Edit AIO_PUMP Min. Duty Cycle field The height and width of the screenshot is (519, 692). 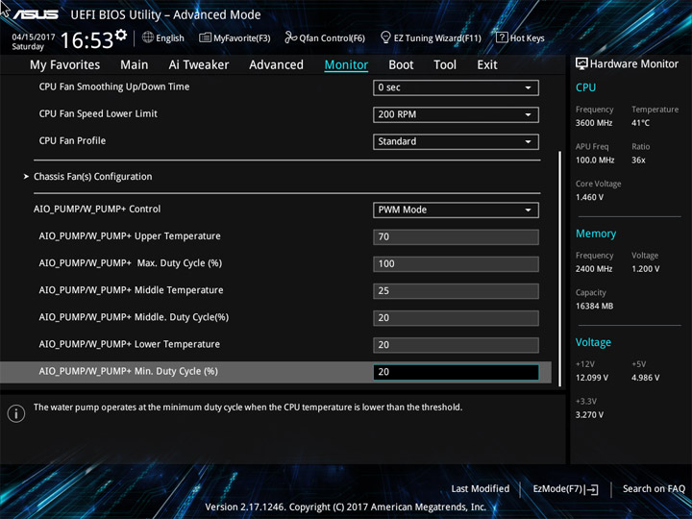click(x=456, y=372)
